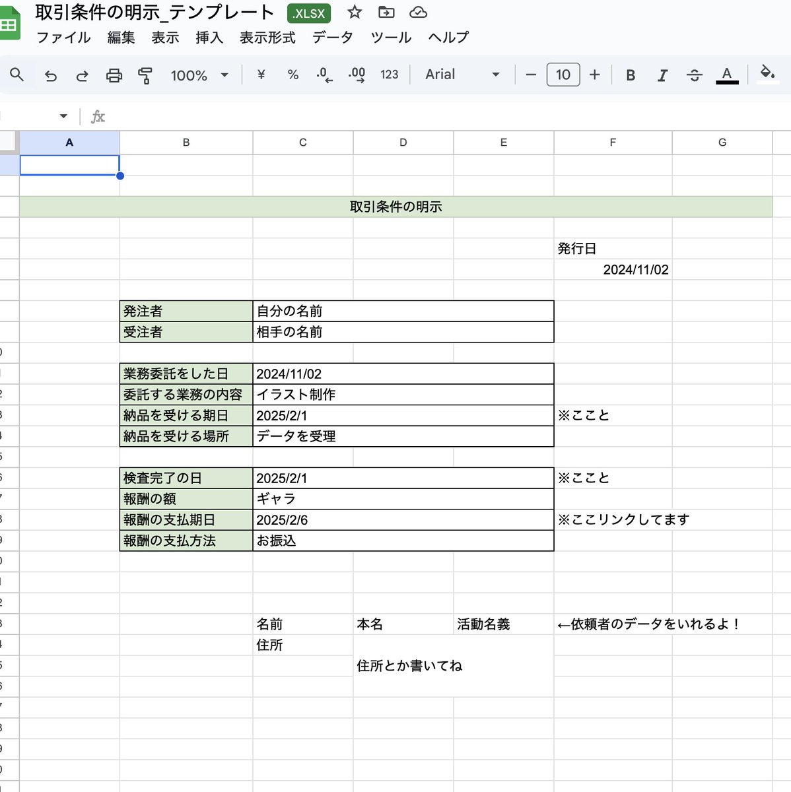Star the spreadsheet 取引条件の明示_テンプレート
Image resolution: width=791 pixels, height=792 pixels.
[x=355, y=12]
